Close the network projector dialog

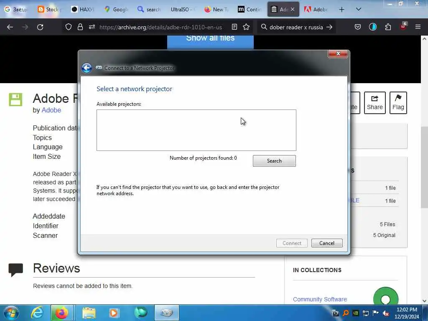(x=338, y=53)
